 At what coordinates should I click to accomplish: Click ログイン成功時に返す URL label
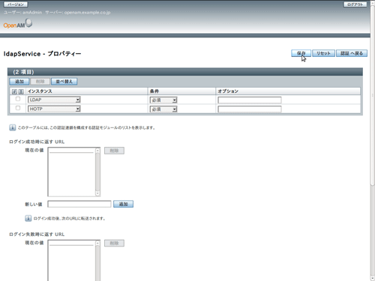click(x=37, y=142)
